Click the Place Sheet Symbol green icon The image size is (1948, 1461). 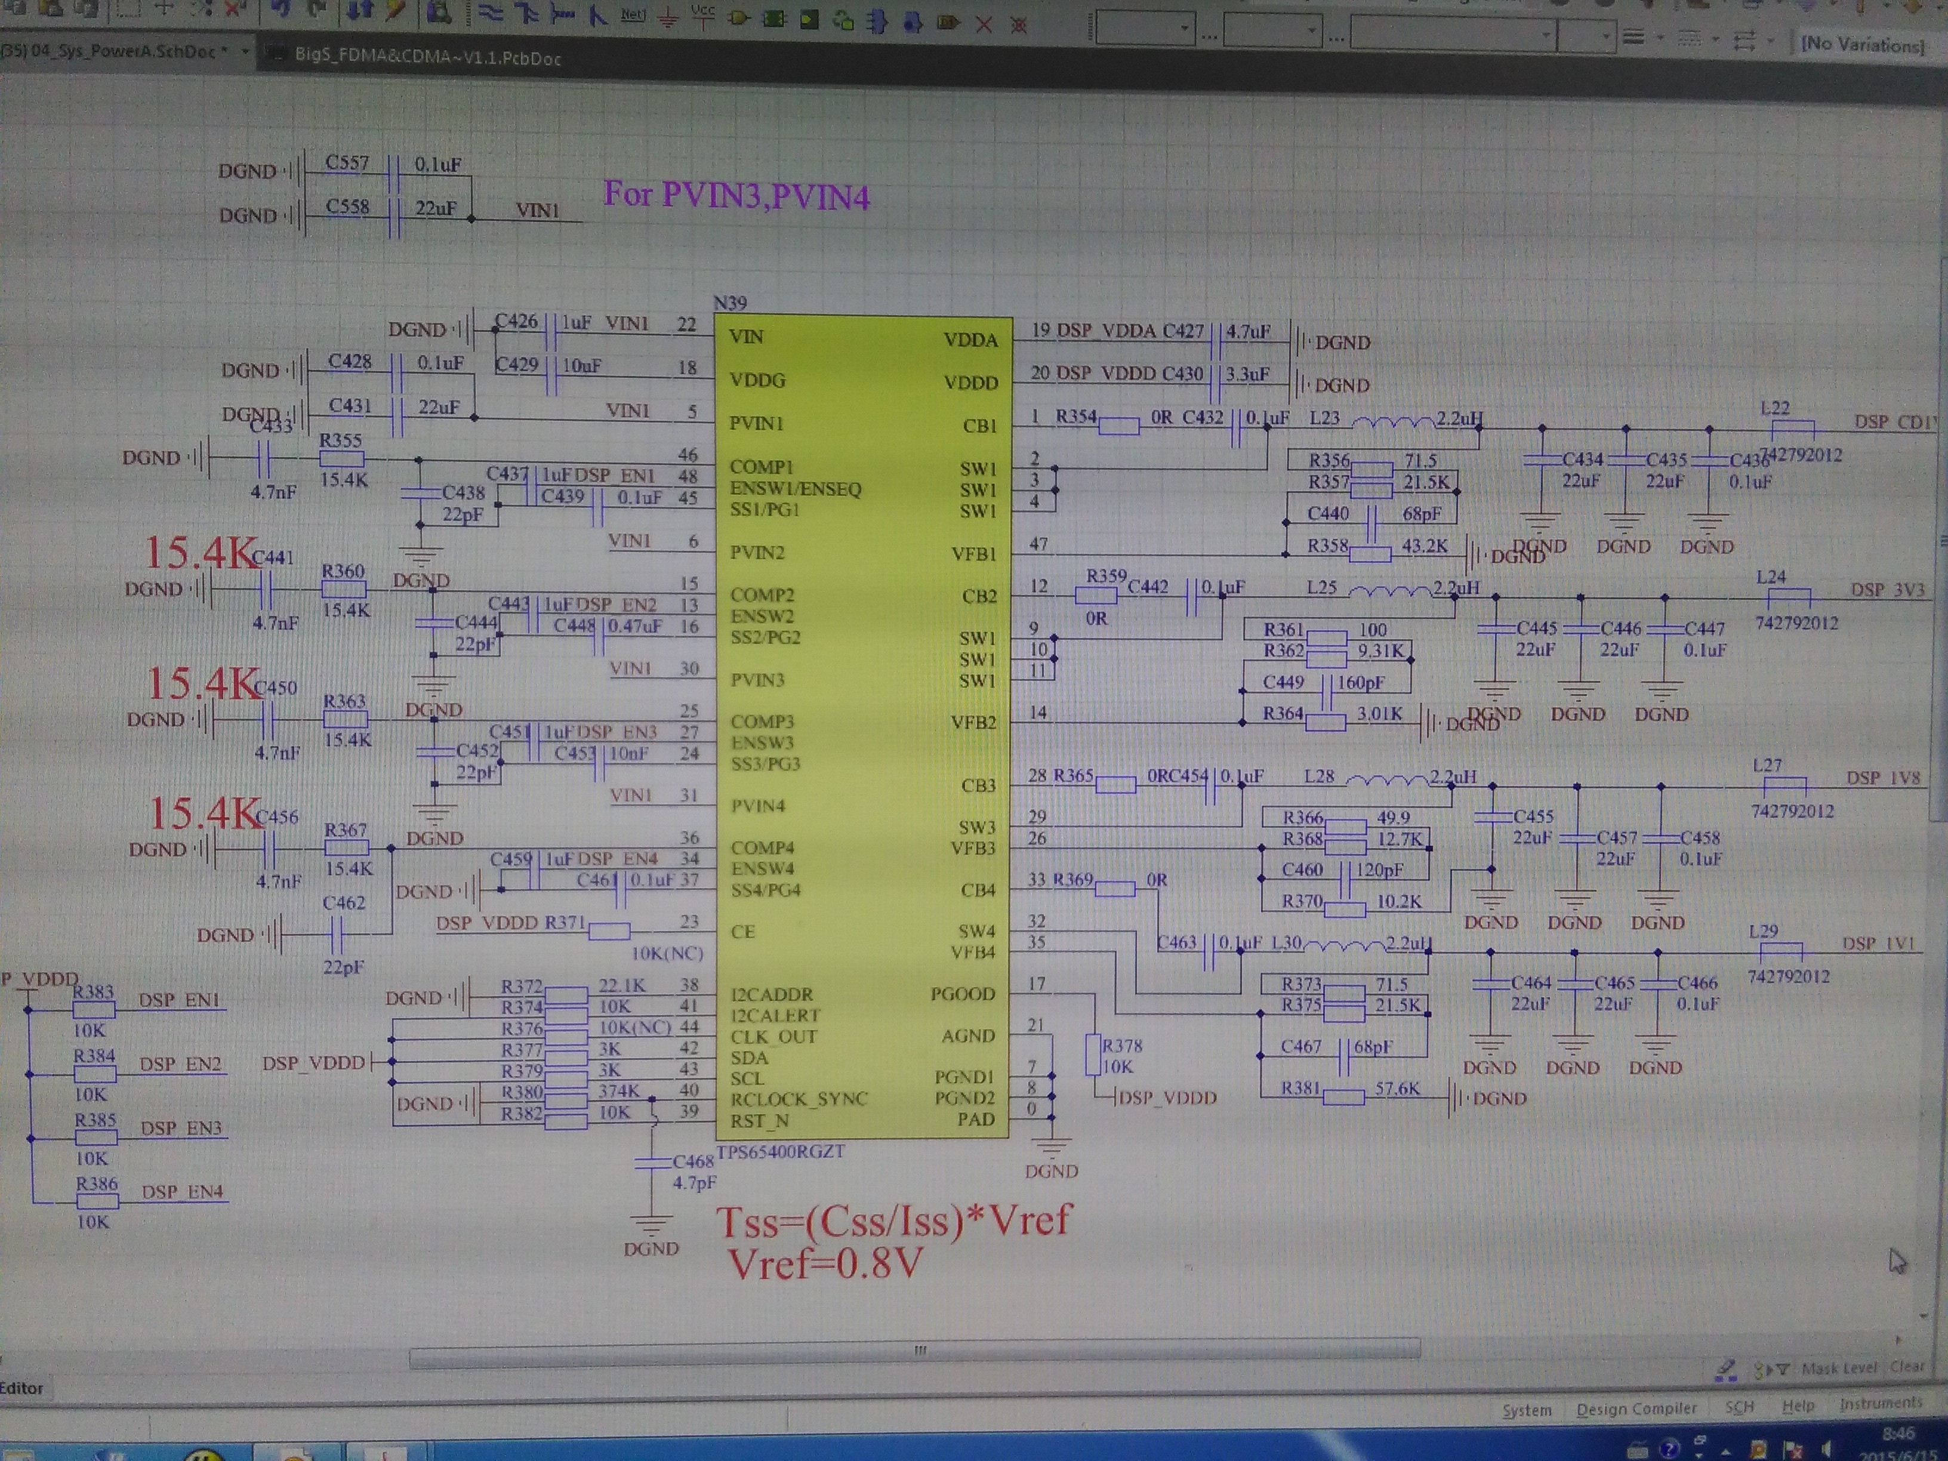[773, 19]
